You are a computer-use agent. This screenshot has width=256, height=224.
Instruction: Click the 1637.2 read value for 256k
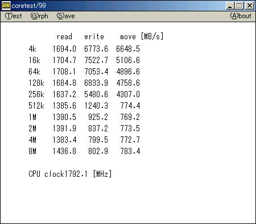64,94
